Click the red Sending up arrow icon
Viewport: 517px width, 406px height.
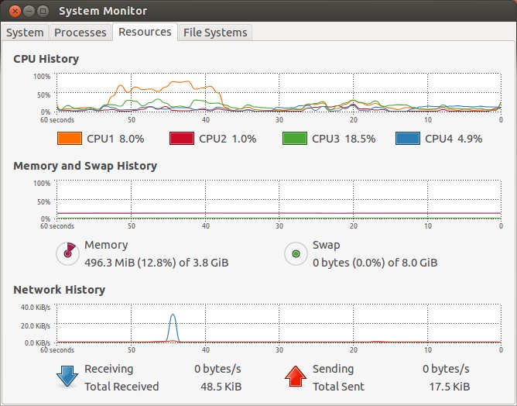296,377
